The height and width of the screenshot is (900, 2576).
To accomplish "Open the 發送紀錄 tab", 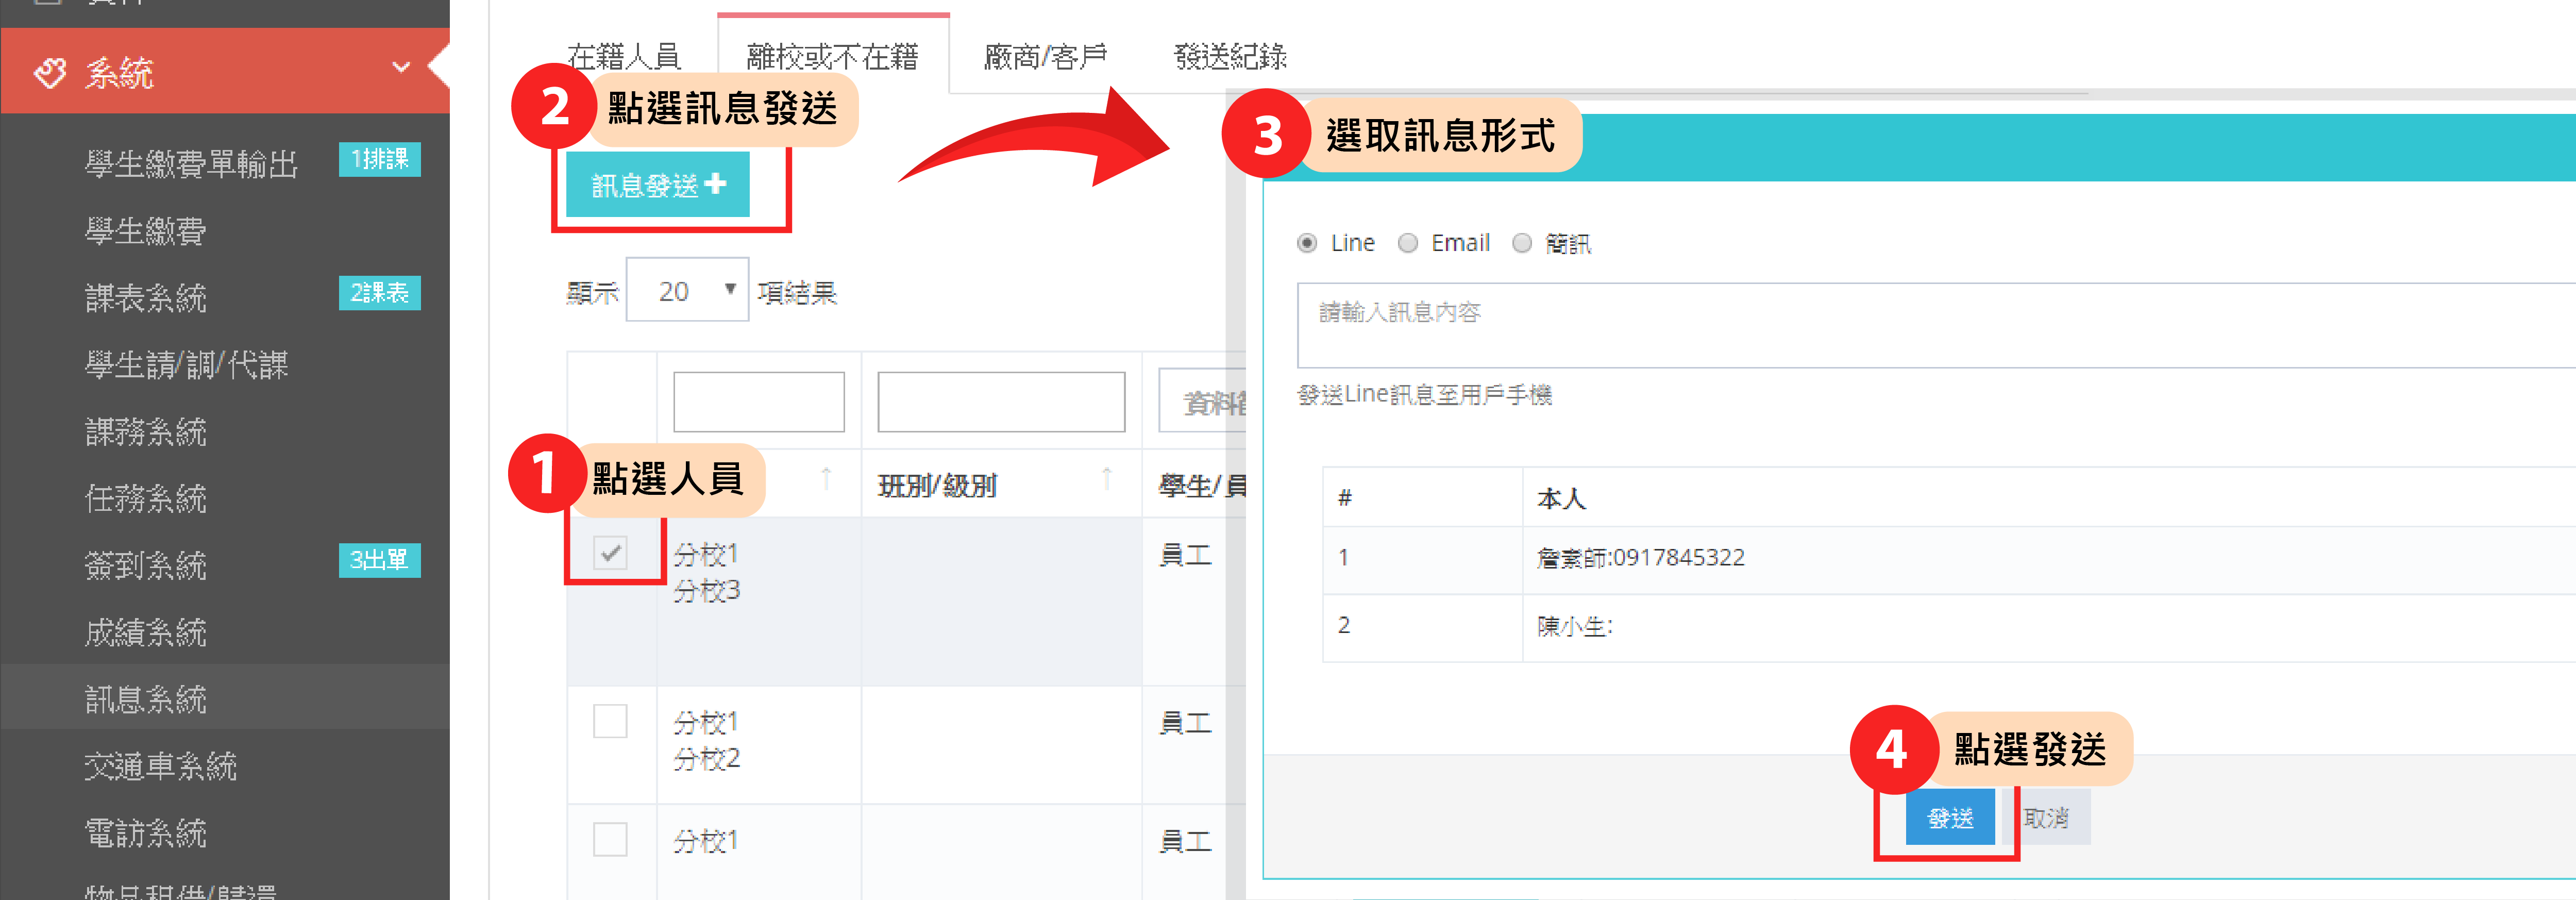I will click(x=1230, y=57).
